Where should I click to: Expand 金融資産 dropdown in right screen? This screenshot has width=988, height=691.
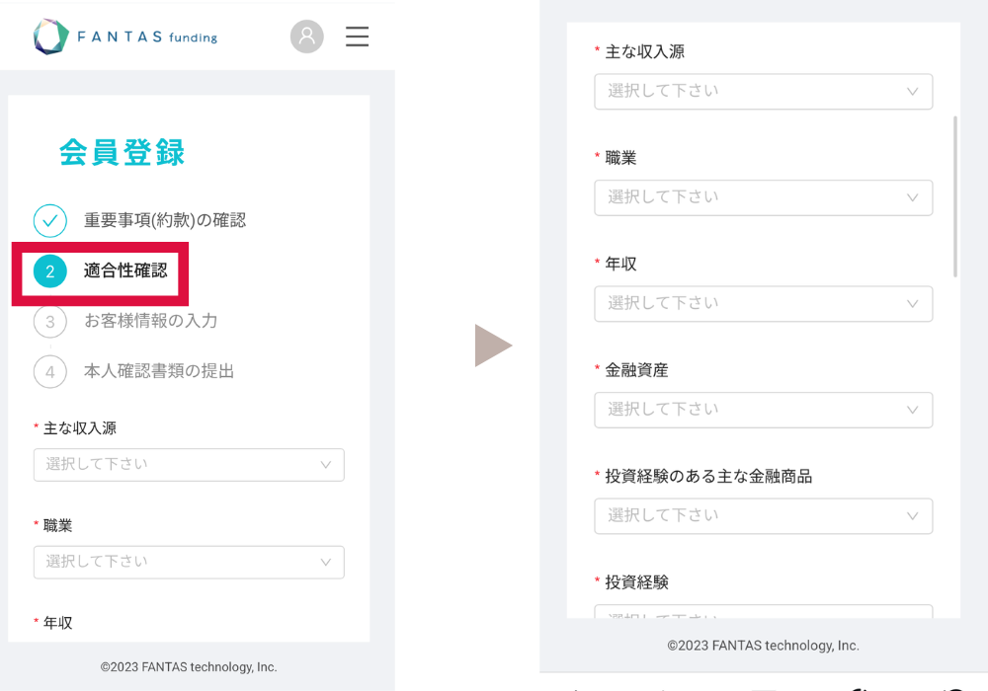pos(763,410)
